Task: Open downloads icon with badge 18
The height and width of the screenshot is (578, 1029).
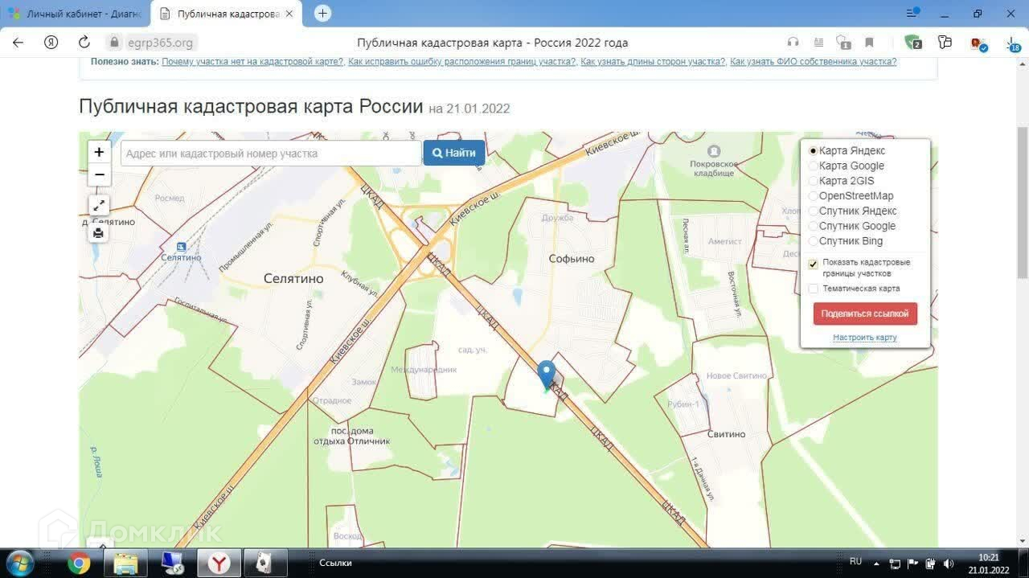Action: [x=1012, y=43]
